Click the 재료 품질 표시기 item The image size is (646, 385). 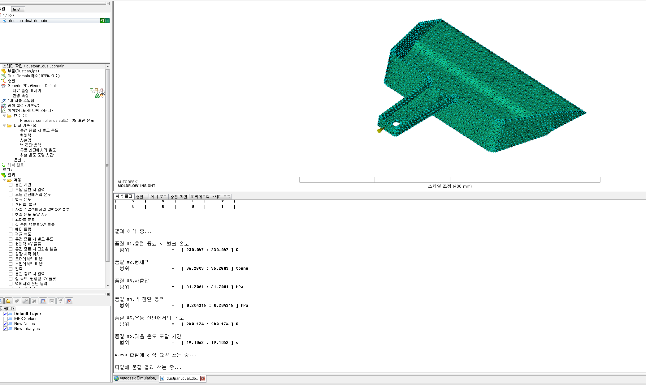coord(27,91)
